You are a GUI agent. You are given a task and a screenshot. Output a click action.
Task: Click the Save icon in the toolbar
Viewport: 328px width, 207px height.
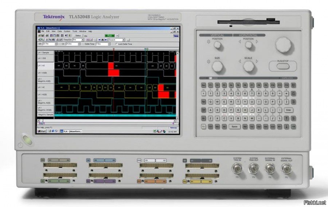pyautogui.click(x=43, y=36)
